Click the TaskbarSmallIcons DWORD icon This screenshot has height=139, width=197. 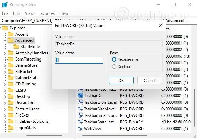coord(81,115)
